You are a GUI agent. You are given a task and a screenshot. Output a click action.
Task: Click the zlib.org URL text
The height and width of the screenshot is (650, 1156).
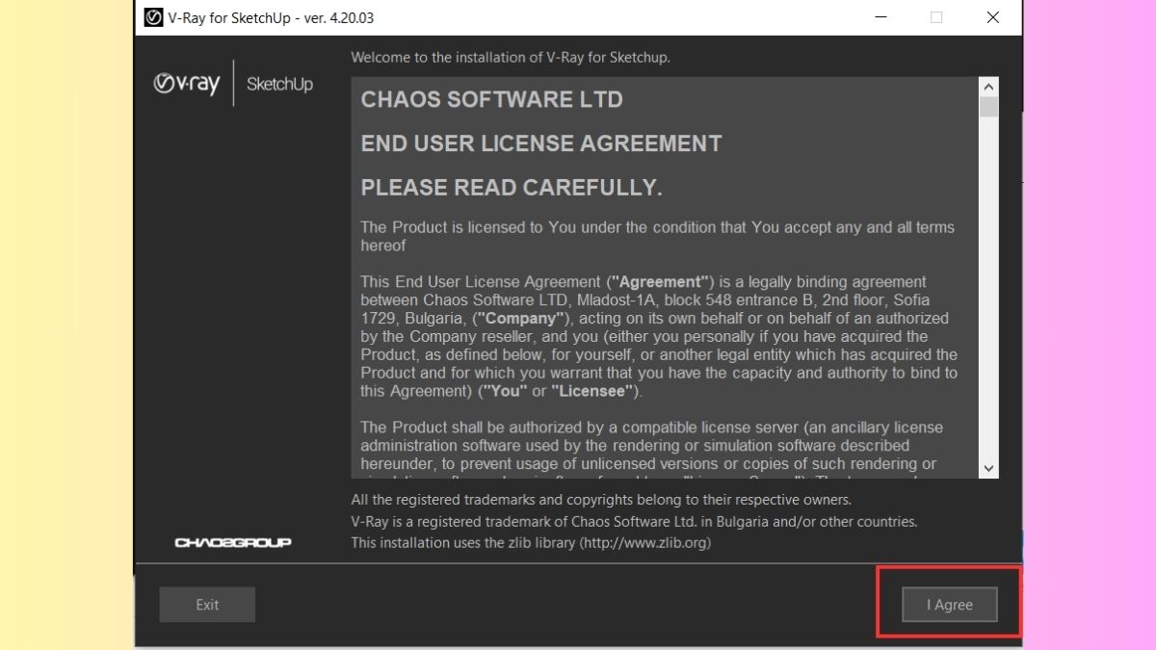[644, 542]
